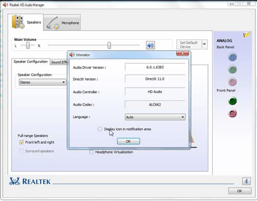The image size is (257, 201).
Task: Expand the Set Default Device arrow
Action: pos(205,44)
